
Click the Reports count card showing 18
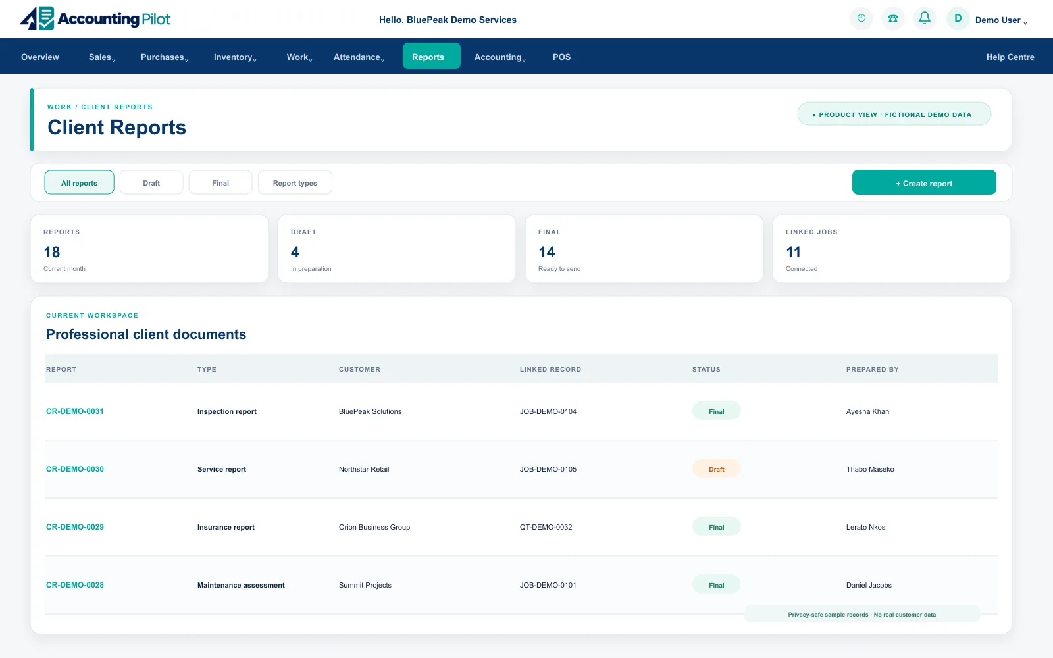point(149,249)
